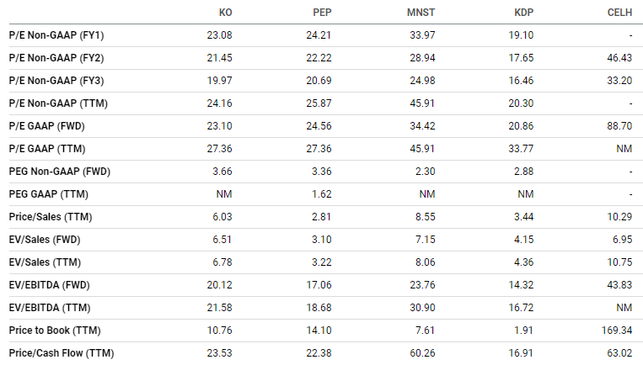Select the P/E Non-GAAP (FY2) row label
643x365 pixels.
click(56, 58)
